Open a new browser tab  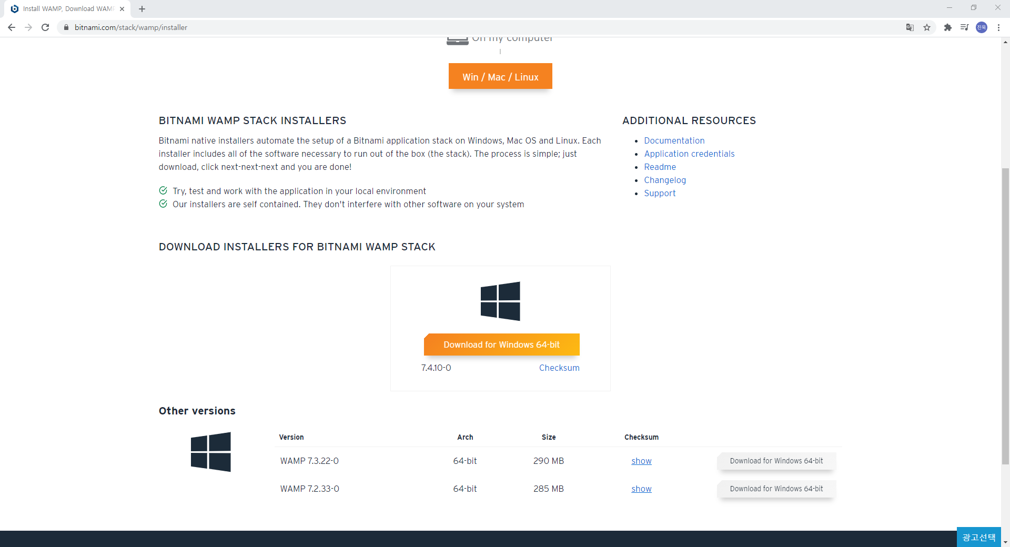(x=142, y=9)
